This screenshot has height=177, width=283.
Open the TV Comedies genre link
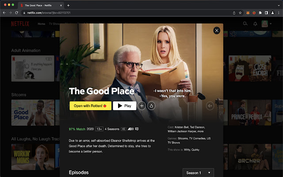pyautogui.click(x=198, y=139)
